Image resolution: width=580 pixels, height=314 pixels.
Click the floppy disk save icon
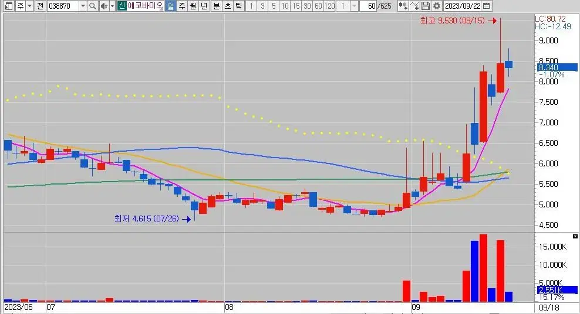click(426, 6)
